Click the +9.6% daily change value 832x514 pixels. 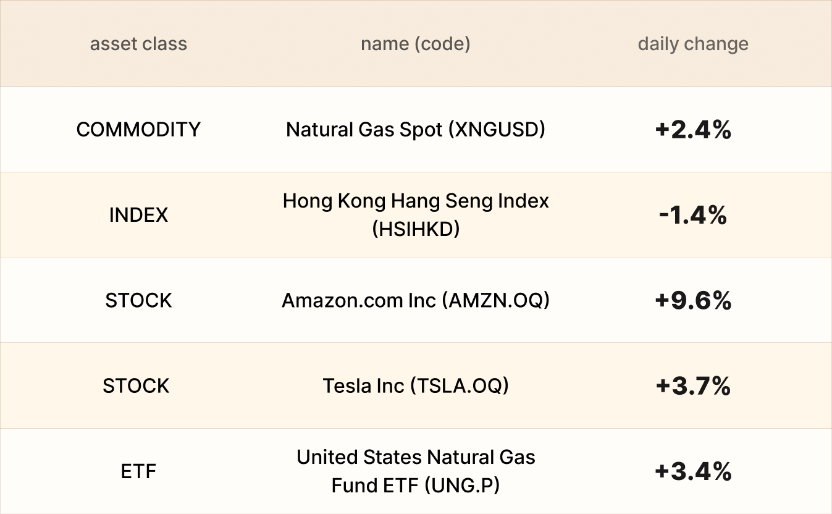693,301
